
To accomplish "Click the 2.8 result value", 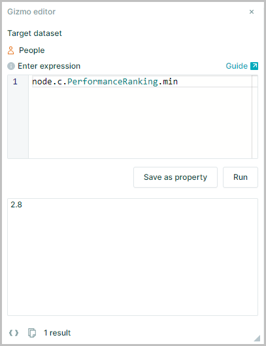I will [x=16, y=205].
